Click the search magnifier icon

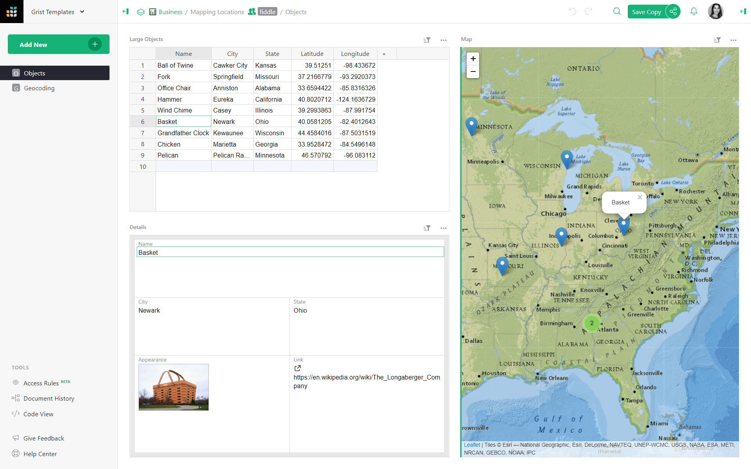[x=617, y=11]
